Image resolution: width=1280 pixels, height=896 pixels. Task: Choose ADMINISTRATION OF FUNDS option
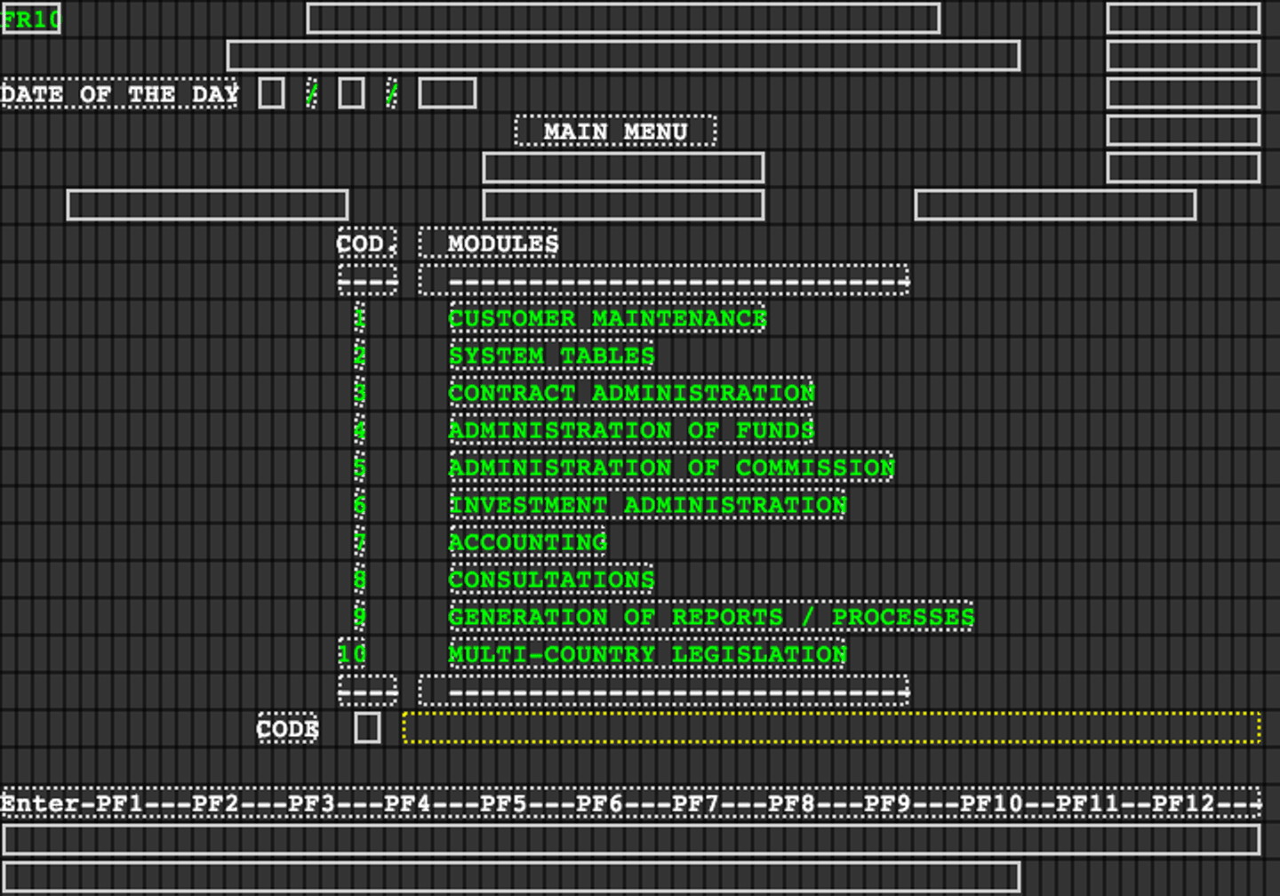(630, 430)
